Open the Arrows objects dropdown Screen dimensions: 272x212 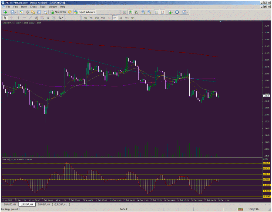(x=63, y=18)
